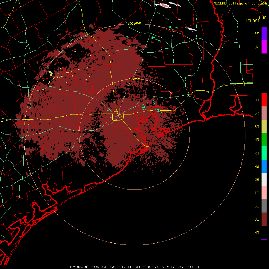Click the 09:00 timestamp

[192, 267]
